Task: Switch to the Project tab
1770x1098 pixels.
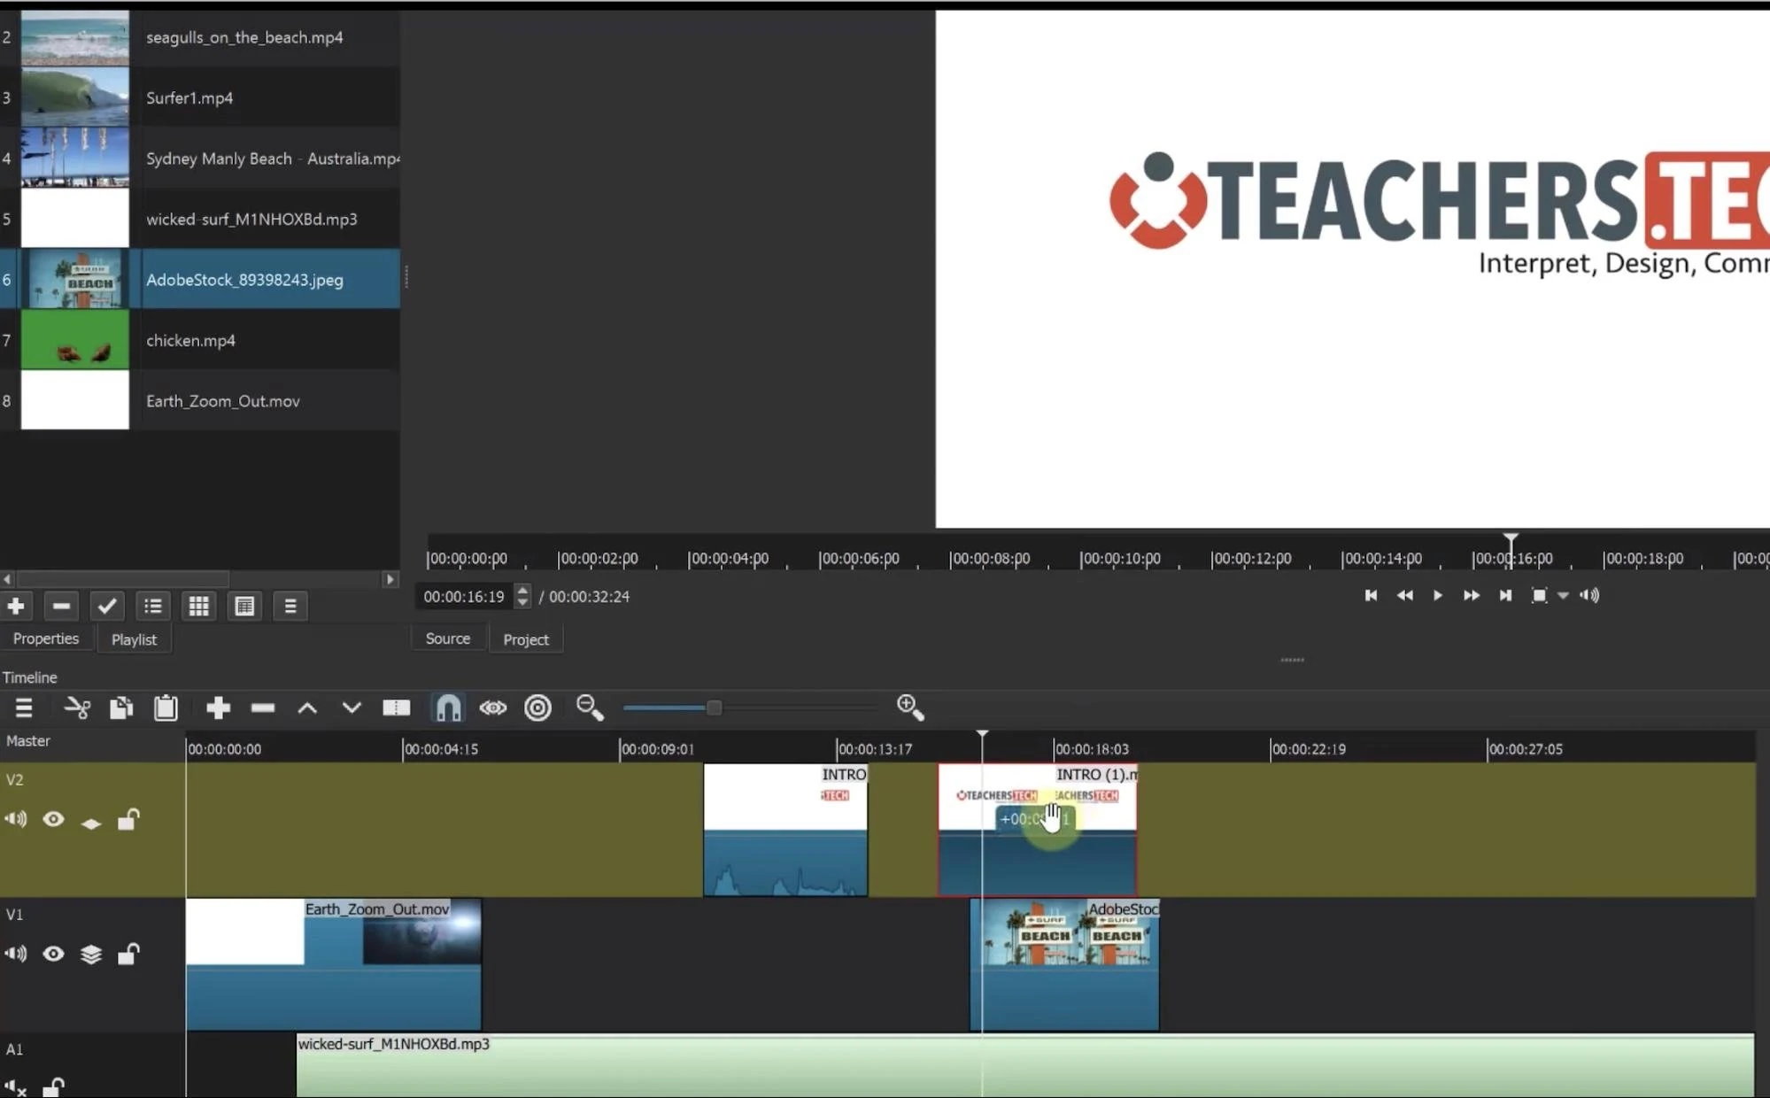Action: tap(525, 638)
